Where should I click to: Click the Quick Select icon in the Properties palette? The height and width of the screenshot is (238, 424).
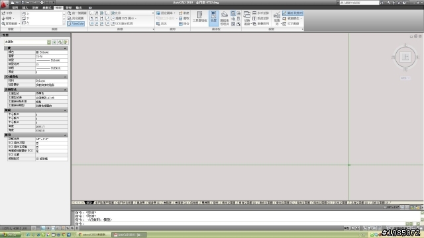pyautogui.click(x=66, y=42)
